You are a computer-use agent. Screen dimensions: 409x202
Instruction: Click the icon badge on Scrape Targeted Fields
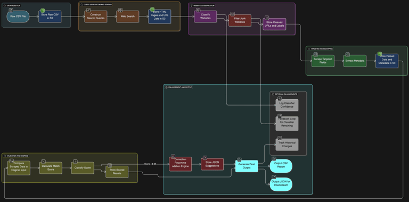pyautogui.click(x=316, y=54)
